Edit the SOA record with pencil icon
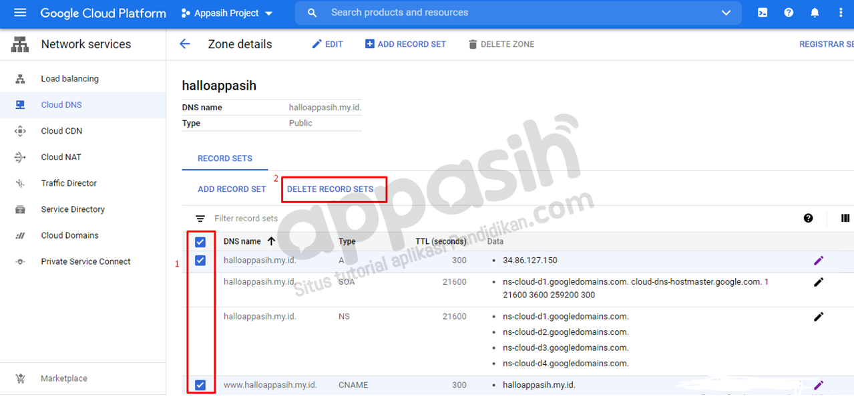The width and height of the screenshot is (854, 403). click(x=819, y=282)
